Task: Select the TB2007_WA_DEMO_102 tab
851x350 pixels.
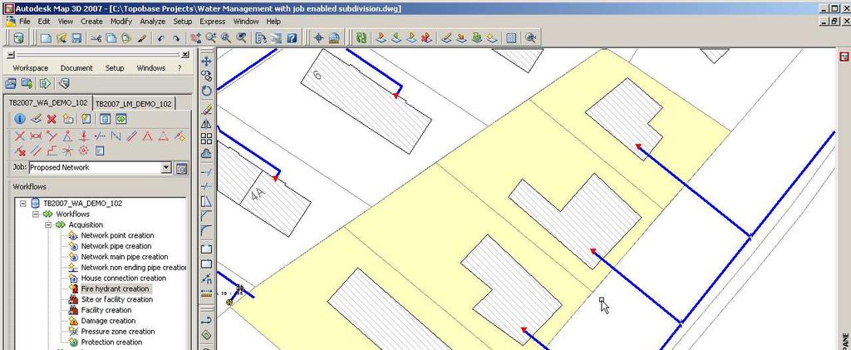Action: [x=47, y=102]
